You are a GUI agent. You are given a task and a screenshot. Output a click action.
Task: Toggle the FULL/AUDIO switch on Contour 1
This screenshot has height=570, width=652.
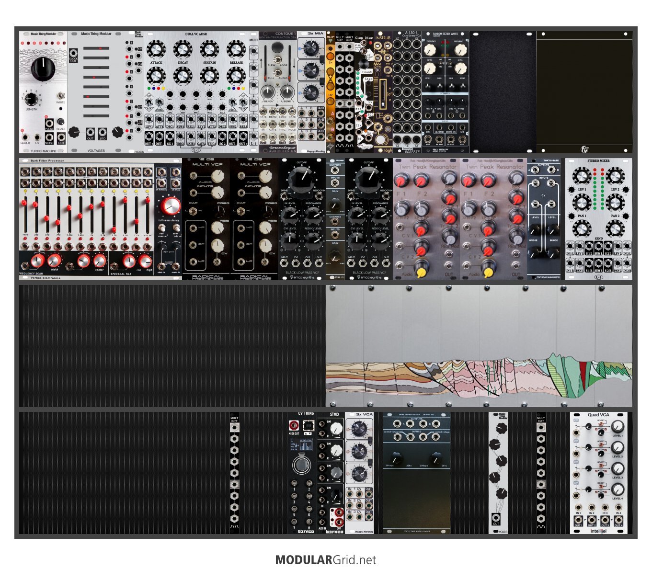277,72
